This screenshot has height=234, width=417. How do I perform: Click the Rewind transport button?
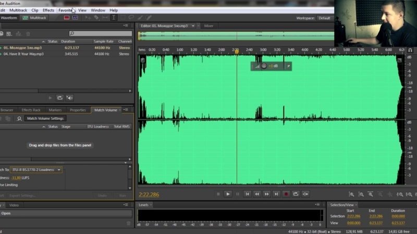tap(256, 194)
